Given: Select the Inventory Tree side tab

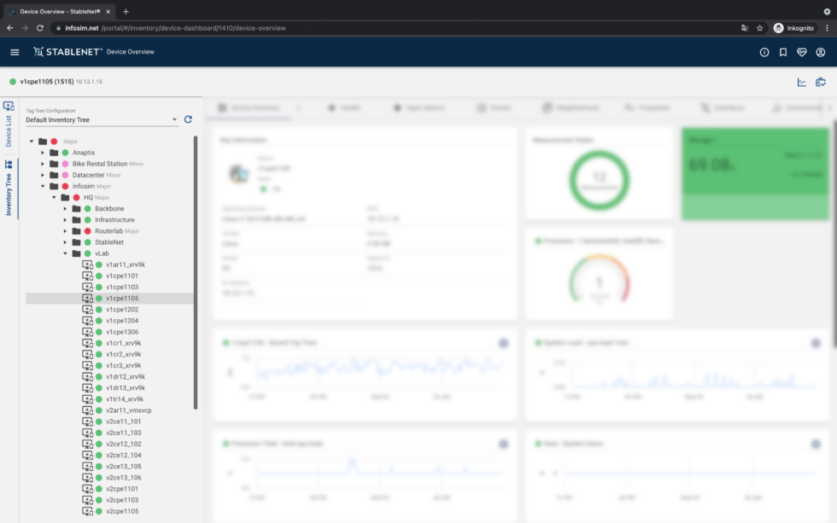Looking at the screenshot, I should pos(9,187).
